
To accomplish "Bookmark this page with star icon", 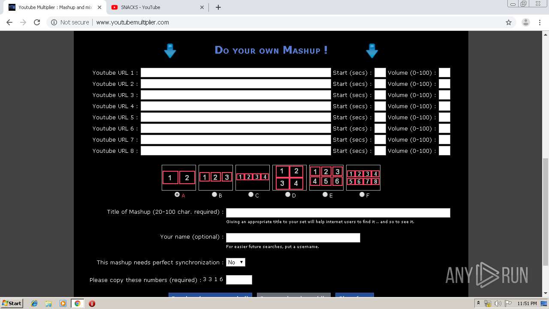I will [509, 22].
